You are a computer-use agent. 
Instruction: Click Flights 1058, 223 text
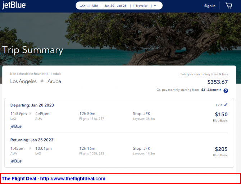92,153
